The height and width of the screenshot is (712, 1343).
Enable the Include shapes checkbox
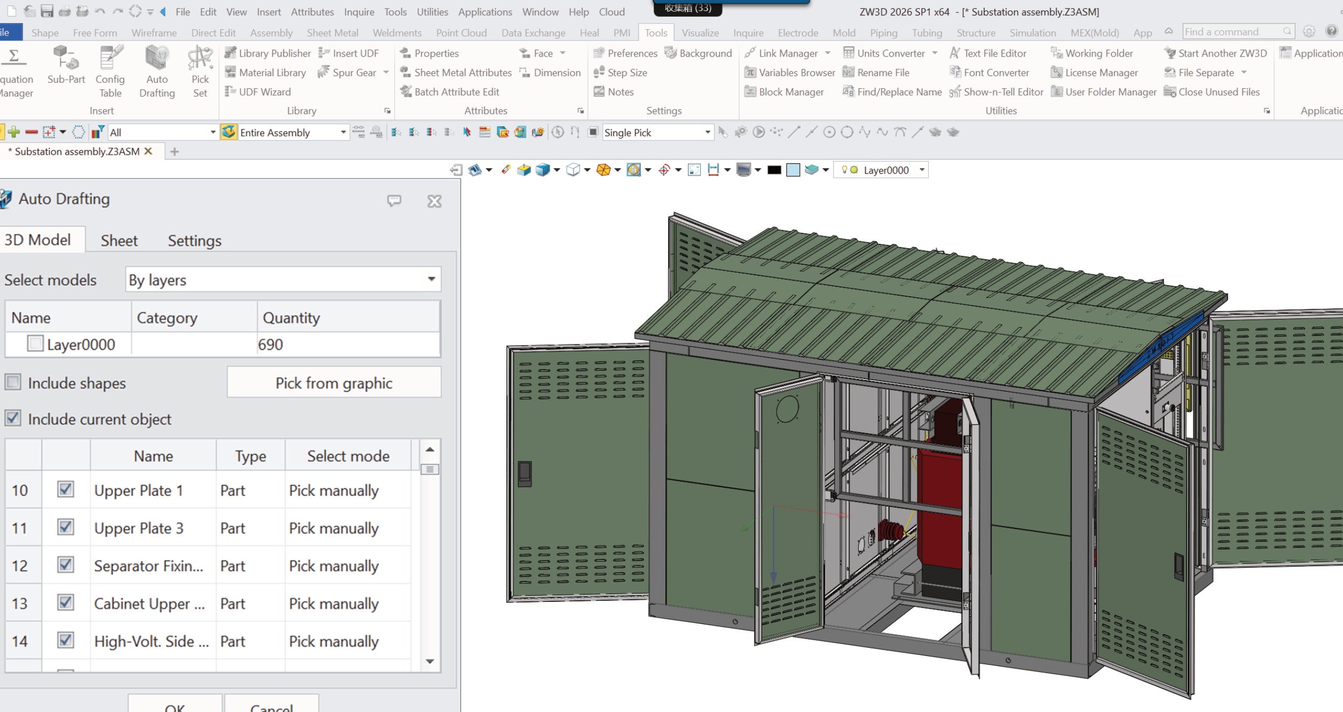[13, 382]
